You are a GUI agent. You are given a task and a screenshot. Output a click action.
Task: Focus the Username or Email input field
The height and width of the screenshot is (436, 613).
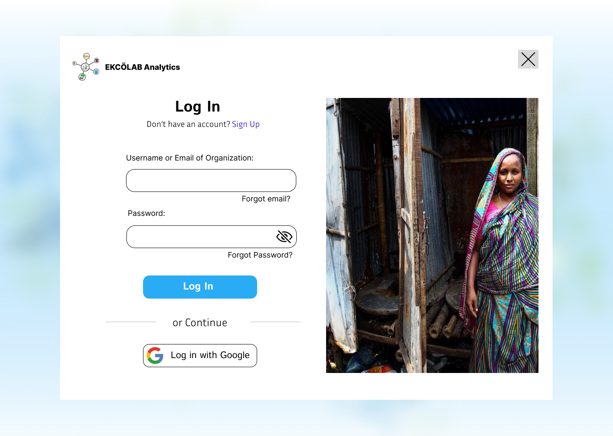(x=211, y=181)
